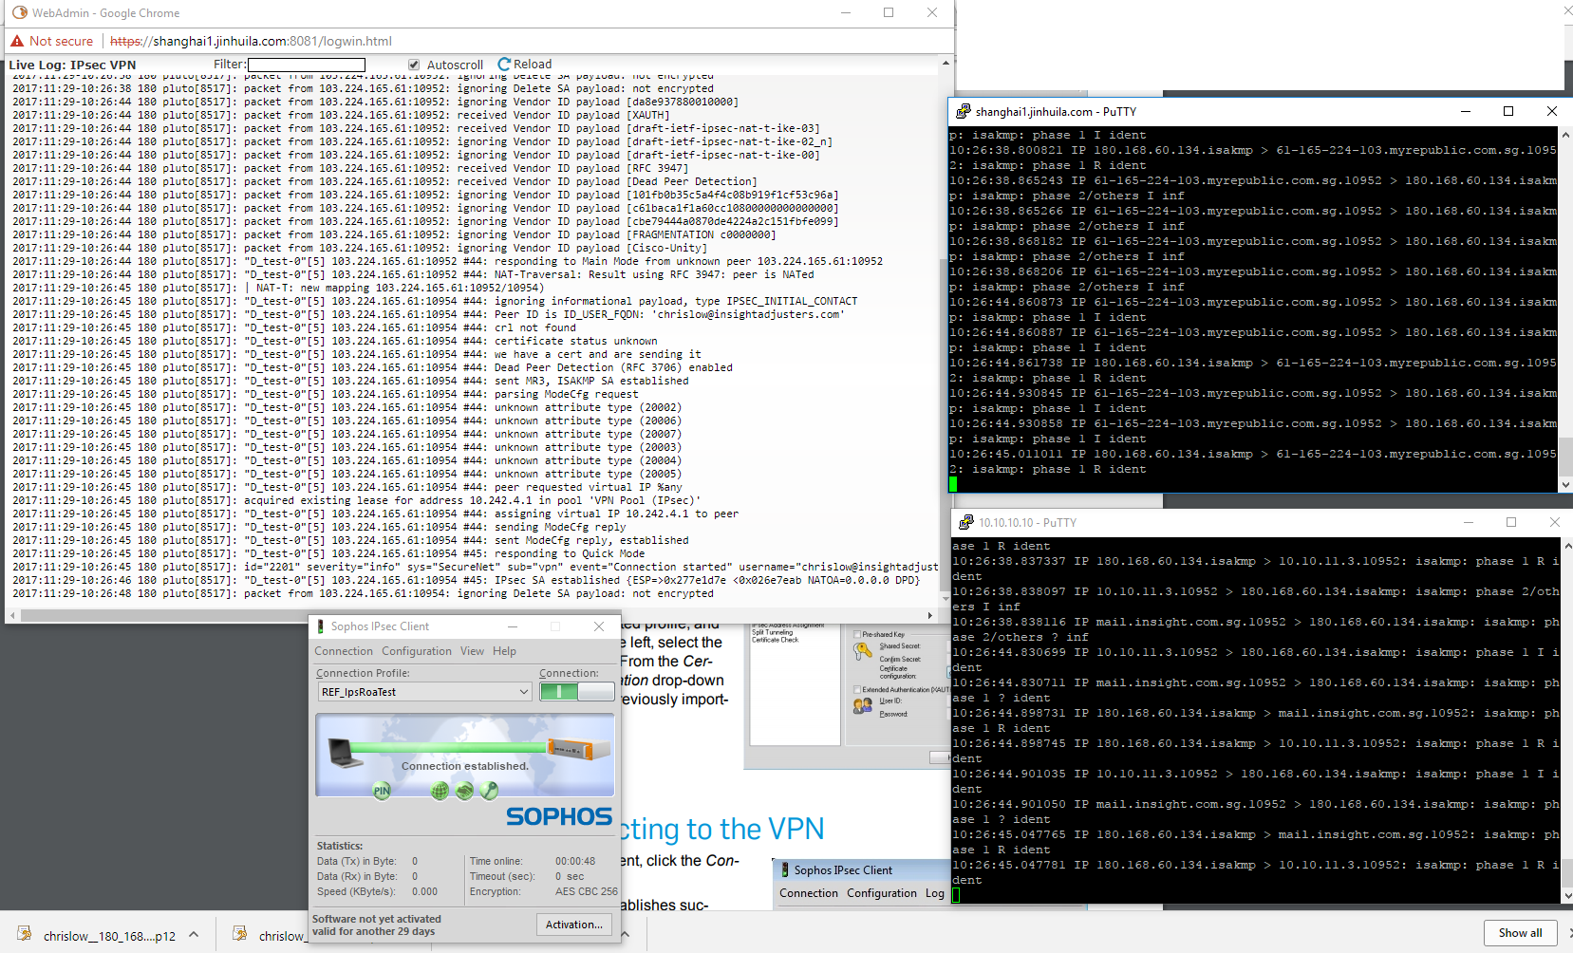
Task: Open the Help menu in Sophos client
Action: pyautogui.click(x=504, y=651)
